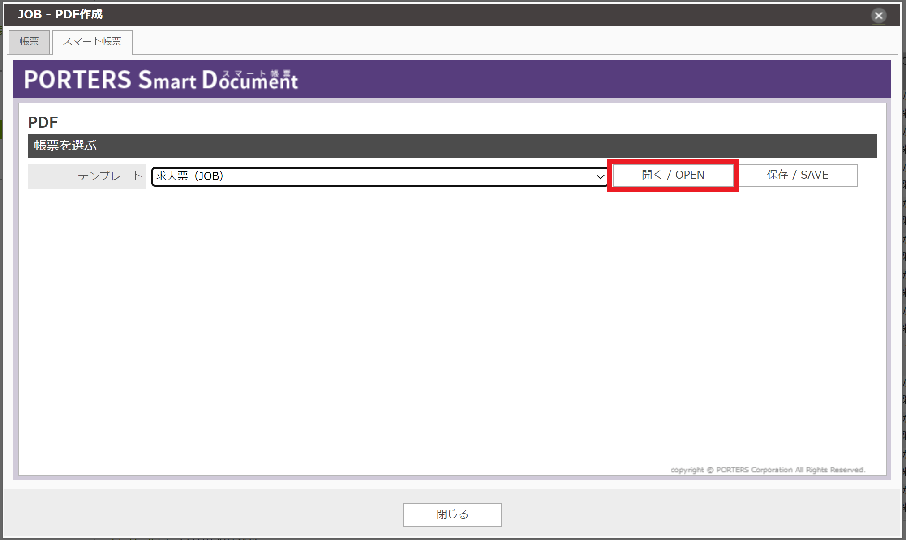Click the テンプレート label box
Viewport: 906px width, 540px height.
(86, 176)
